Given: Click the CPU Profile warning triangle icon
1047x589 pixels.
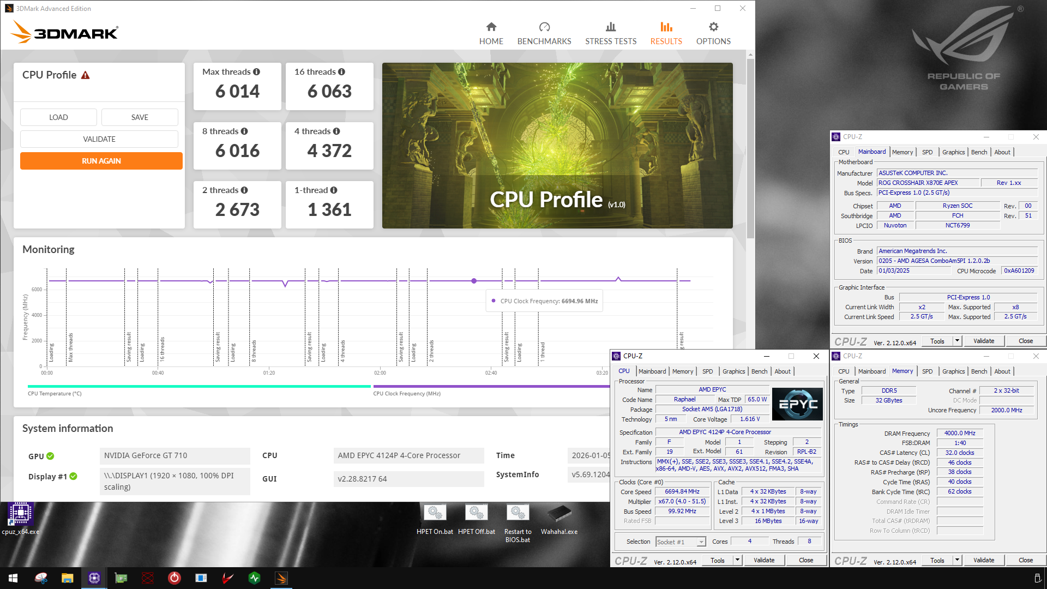Looking at the screenshot, I should [x=85, y=75].
